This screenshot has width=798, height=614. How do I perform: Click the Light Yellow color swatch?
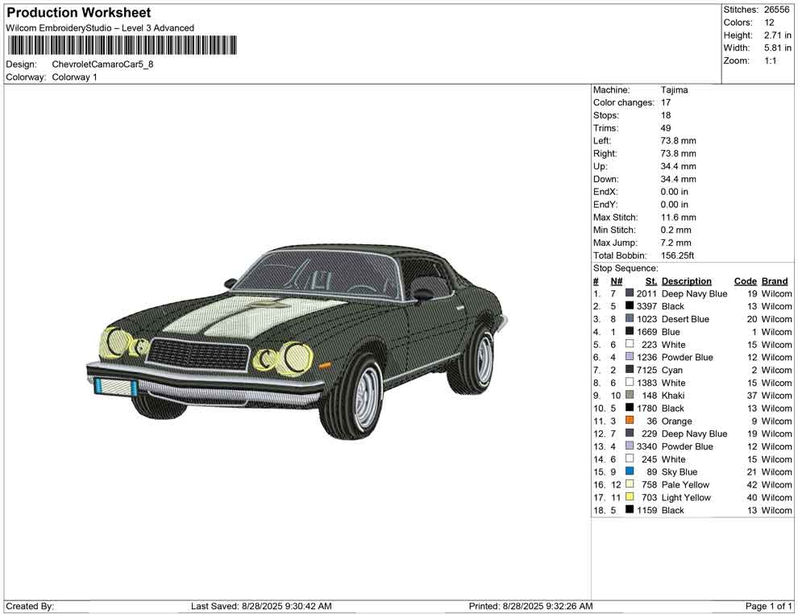point(630,496)
